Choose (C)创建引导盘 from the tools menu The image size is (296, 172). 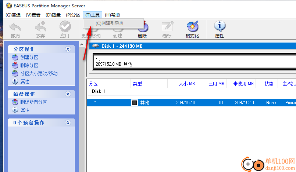113,23
